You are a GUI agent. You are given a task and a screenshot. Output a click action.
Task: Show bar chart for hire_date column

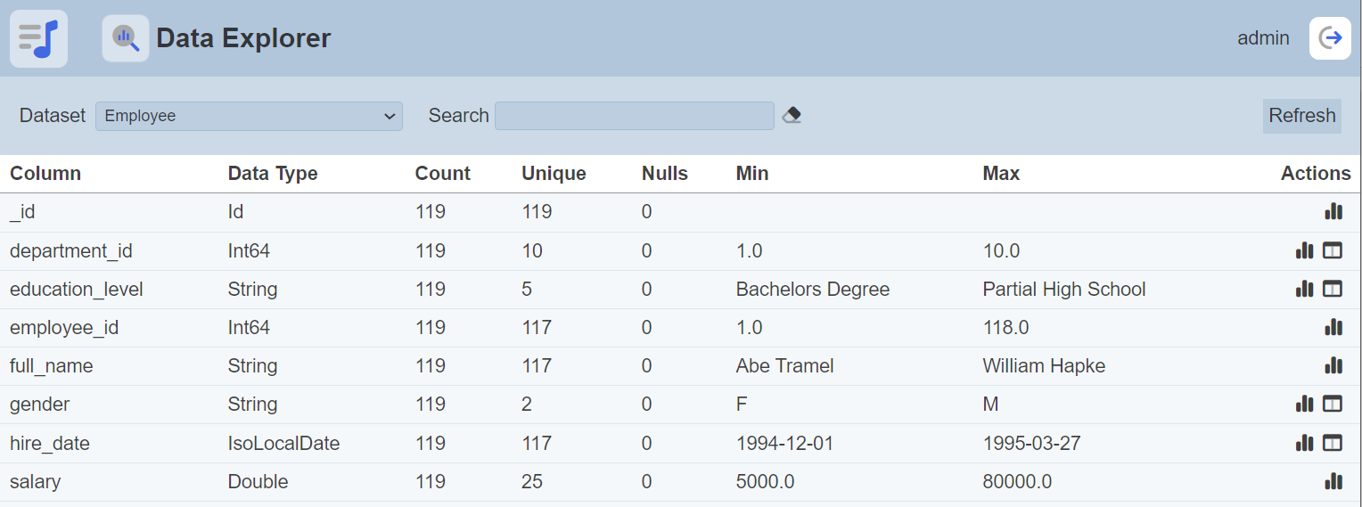pyautogui.click(x=1304, y=443)
